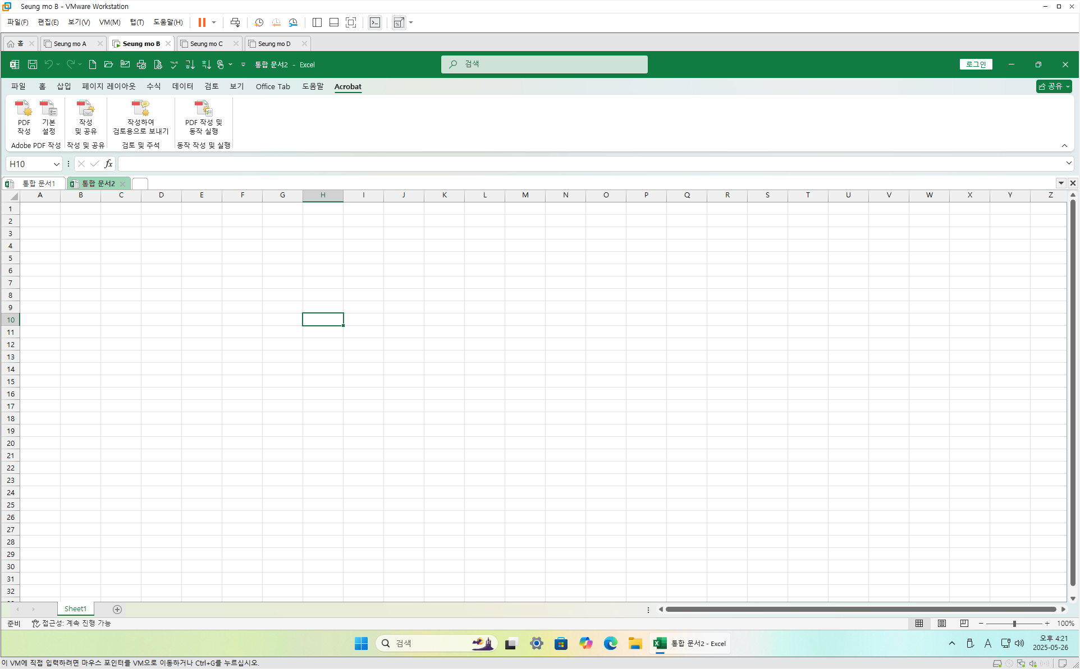Click the print preview icon in quick access
1080x669 pixels.
pos(158,64)
